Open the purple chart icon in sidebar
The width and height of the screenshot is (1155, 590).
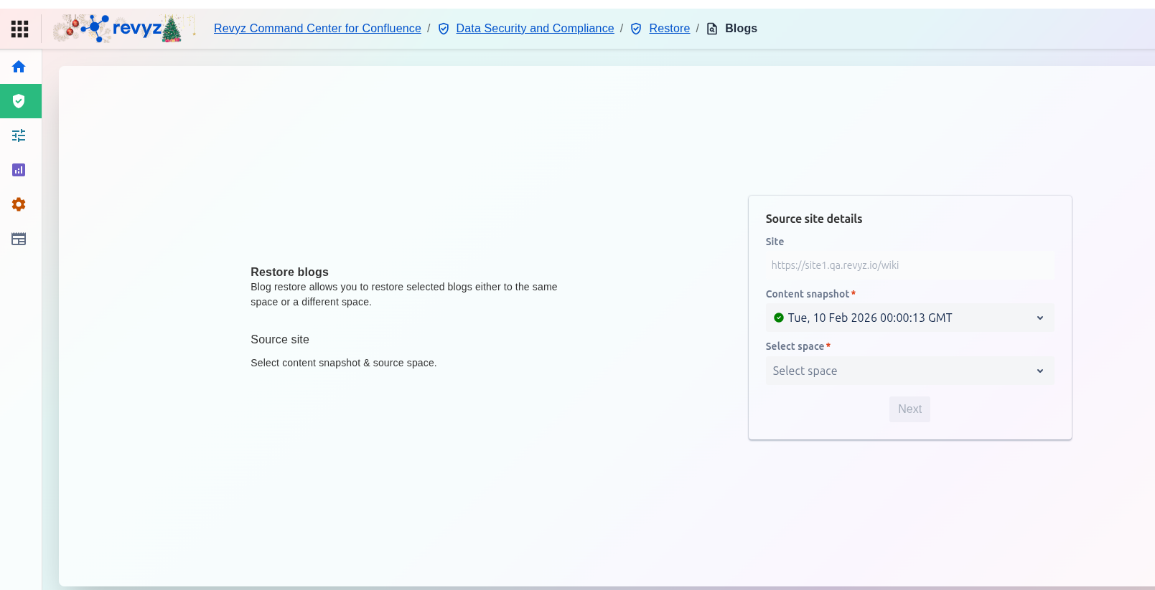(19, 170)
